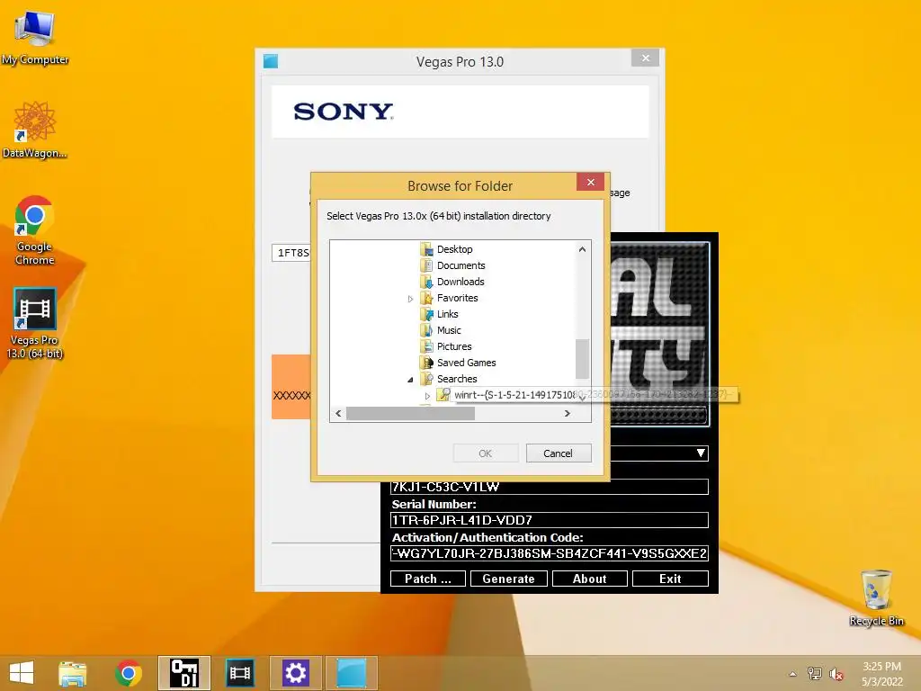Click the network tray icon

[x=814, y=674]
